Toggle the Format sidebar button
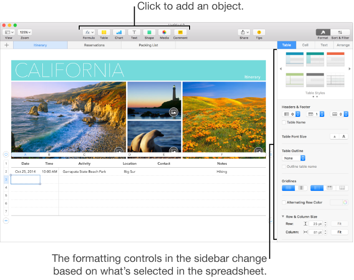 323,32
